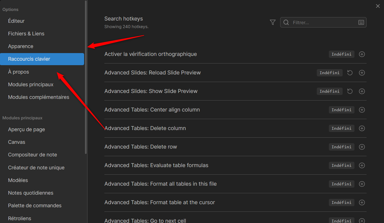This screenshot has height=223, width=384.
Task: Add hotkey for Format table at the cursor
Action: (362, 202)
